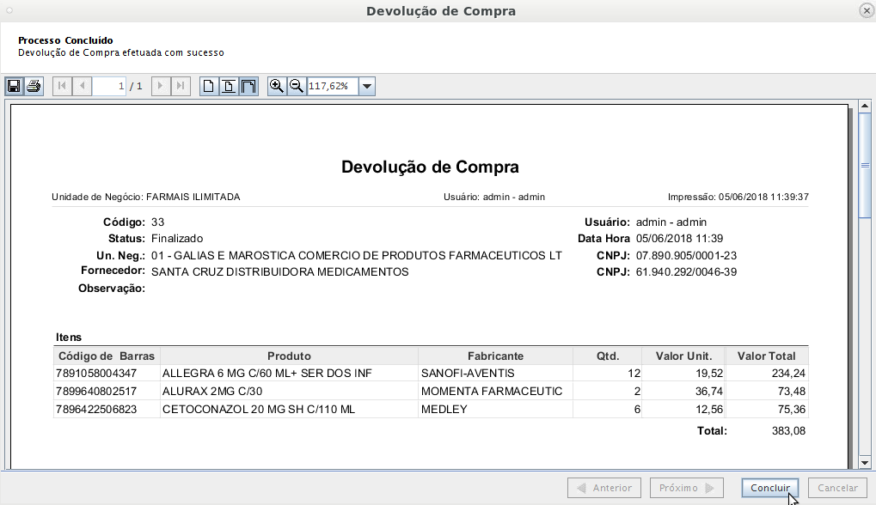The image size is (876, 505).
Task: Click the zoom in magnifier
Action: click(277, 86)
